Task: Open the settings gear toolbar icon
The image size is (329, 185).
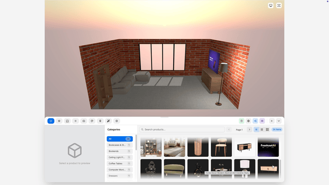Action: [117, 121]
